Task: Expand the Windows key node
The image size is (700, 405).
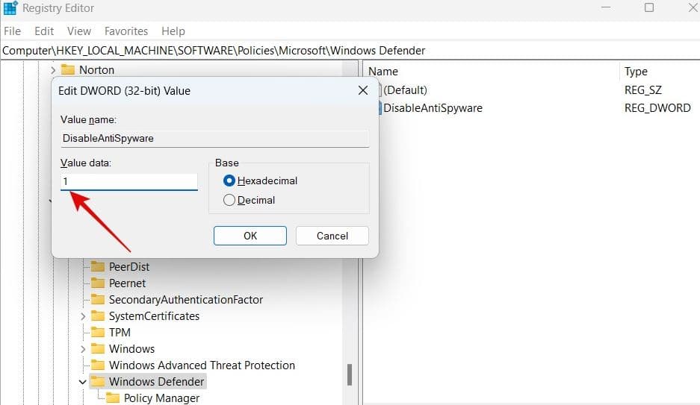Action: coord(83,348)
